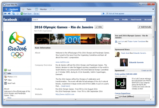Open Carros Esportivos ad link

tap(122, 93)
